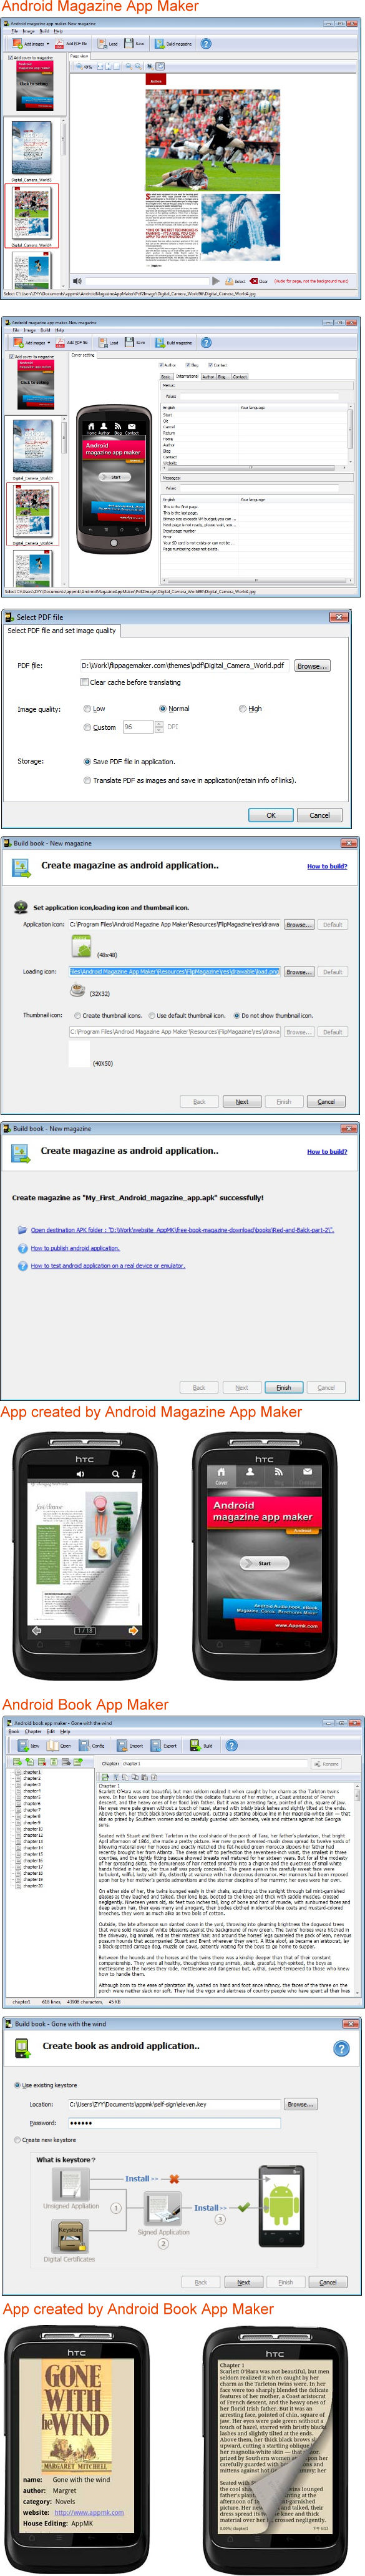Open help icon in the Cover setting window

tap(207, 342)
